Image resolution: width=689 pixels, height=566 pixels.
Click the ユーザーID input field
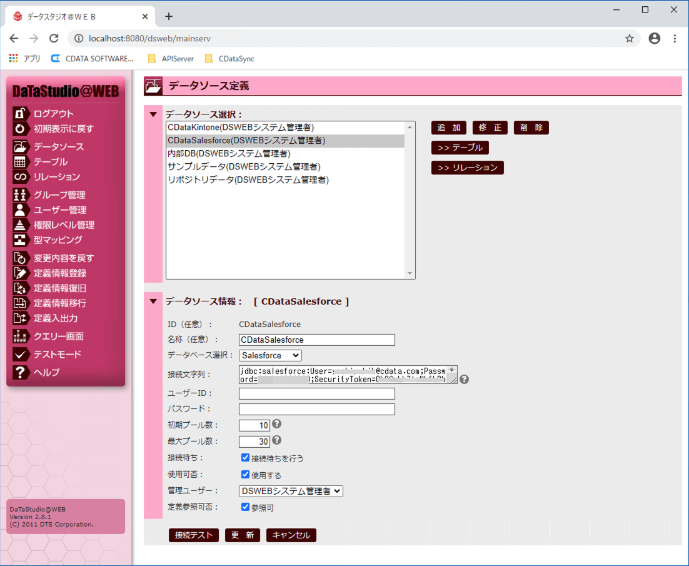[x=317, y=393]
